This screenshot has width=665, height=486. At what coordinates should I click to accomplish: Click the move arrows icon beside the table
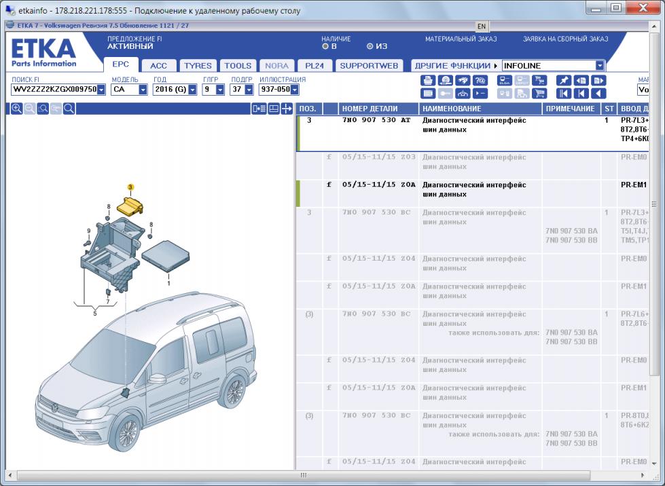(287, 109)
